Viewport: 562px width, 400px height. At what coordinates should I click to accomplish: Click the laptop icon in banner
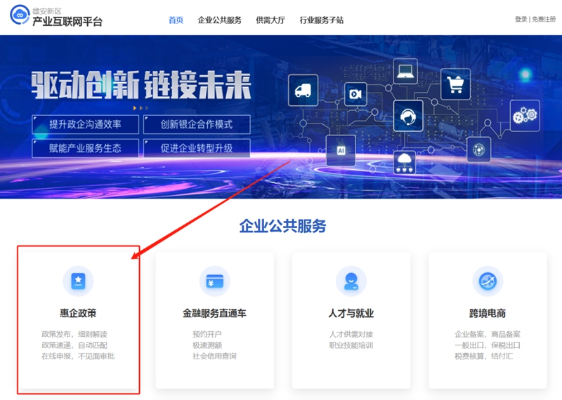point(406,72)
